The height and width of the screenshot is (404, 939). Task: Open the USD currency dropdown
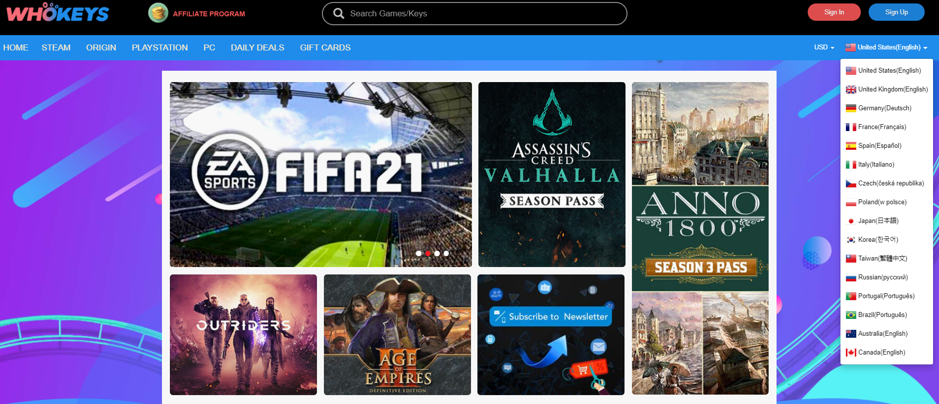tap(824, 47)
